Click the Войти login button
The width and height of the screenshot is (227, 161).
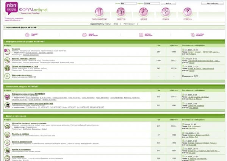click(x=168, y=3)
